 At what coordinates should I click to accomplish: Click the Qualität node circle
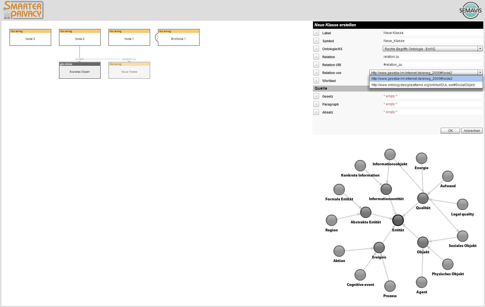coord(423,198)
